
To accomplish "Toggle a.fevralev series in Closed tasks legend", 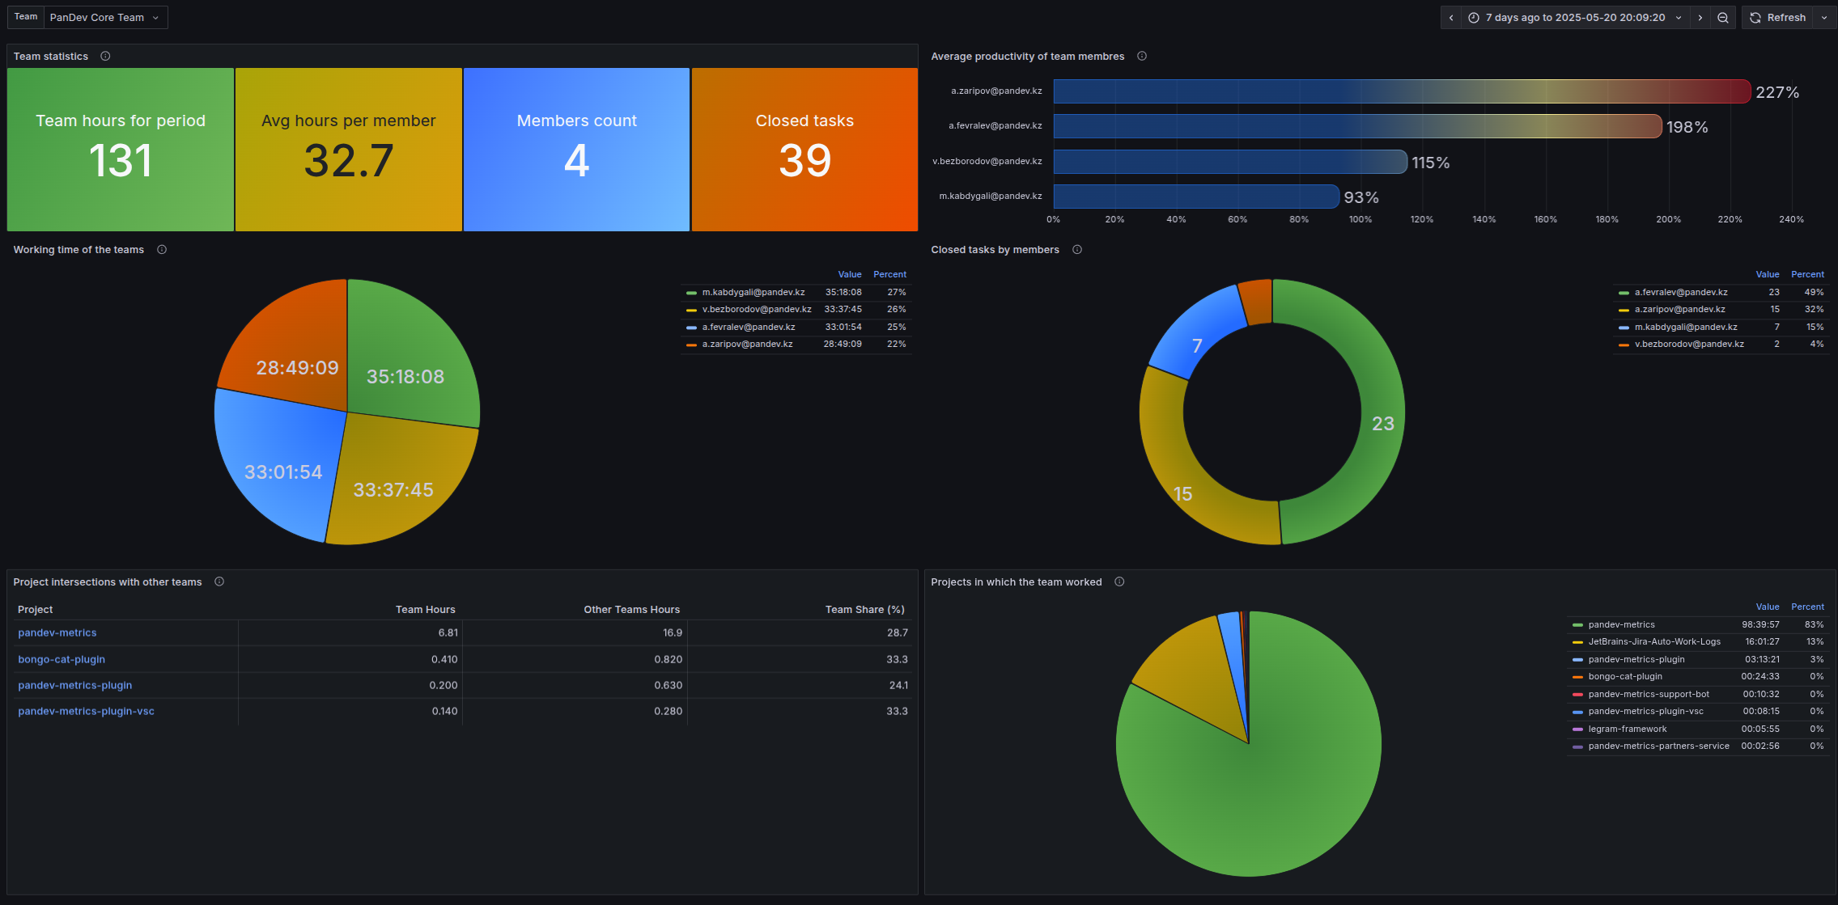I will click(x=1681, y=292).
